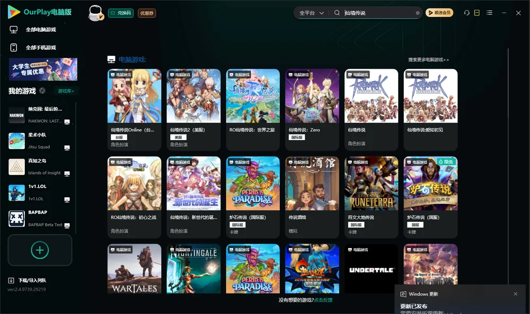530x314 pixels.
Task: Click PC icon beside 1v1.LOL
Action: [x=67, y=199]
